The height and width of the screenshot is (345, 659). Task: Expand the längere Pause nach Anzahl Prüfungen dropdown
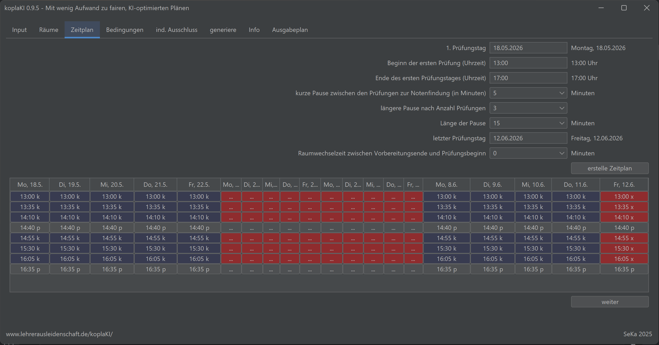point(528,108)
